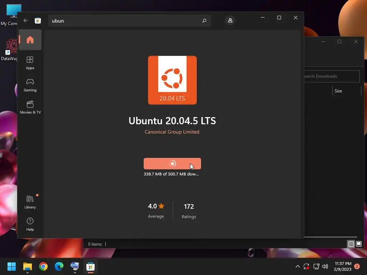367x275 pixels.
Task: Click the sync tray icon with red dot
Action: 306,266
